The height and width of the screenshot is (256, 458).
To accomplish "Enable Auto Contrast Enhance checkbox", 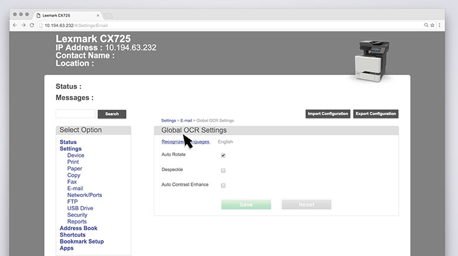I will click(x=223, y=185).
